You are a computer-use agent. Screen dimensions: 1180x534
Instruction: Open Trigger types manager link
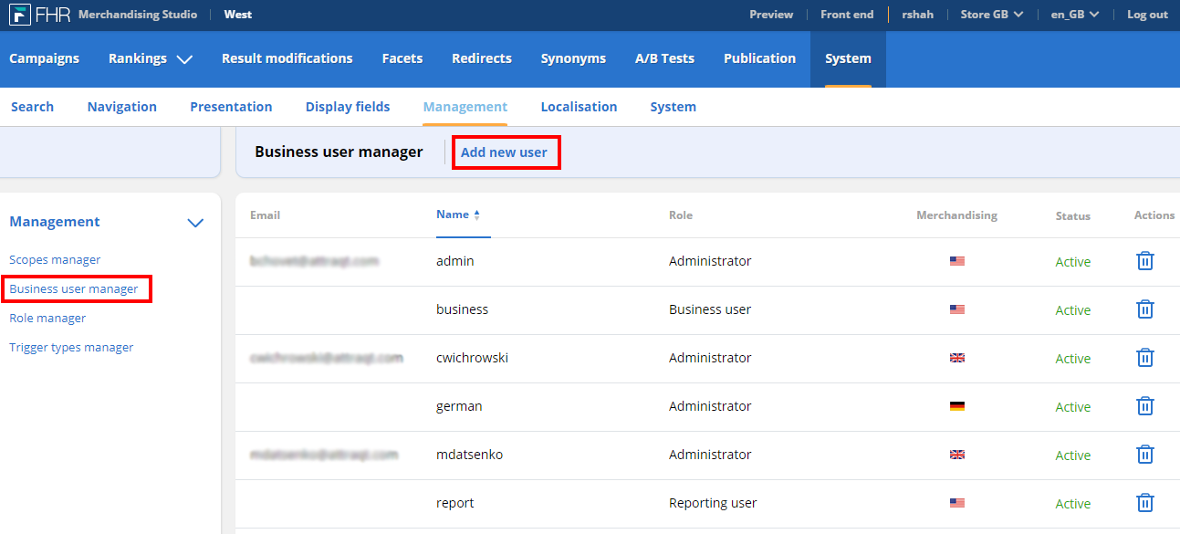tap(71, 348)
